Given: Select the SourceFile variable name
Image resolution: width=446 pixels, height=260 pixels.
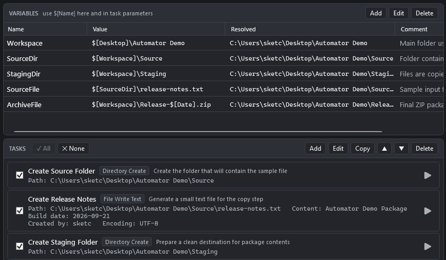Looking at the screenshot, I should [23, 89].
